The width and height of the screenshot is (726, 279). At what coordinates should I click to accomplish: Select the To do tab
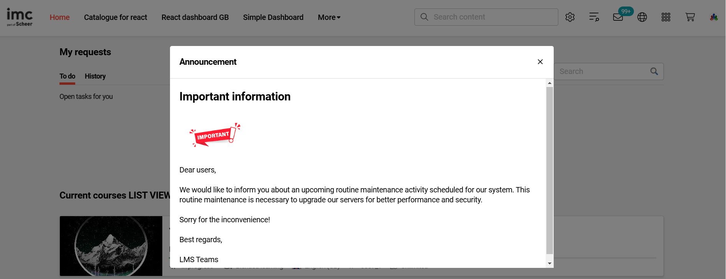pyautogui.click(x=67, y=76)
